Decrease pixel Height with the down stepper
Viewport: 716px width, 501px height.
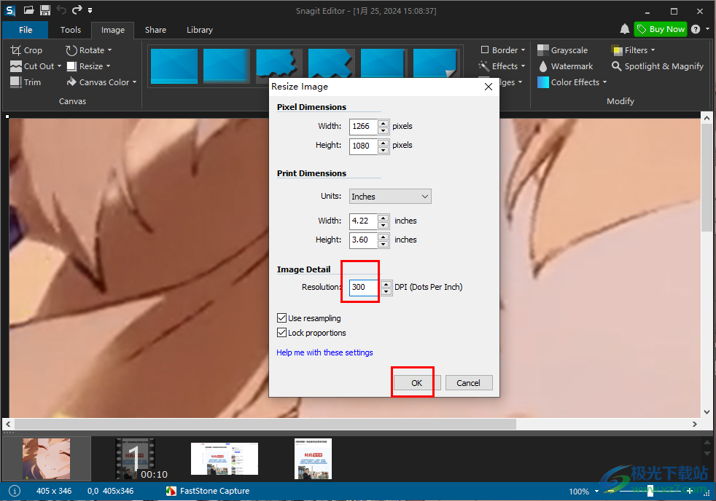(x=384, y=150)
